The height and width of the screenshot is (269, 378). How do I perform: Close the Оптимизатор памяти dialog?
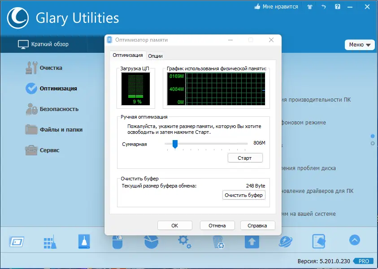(x=271, y=40)
